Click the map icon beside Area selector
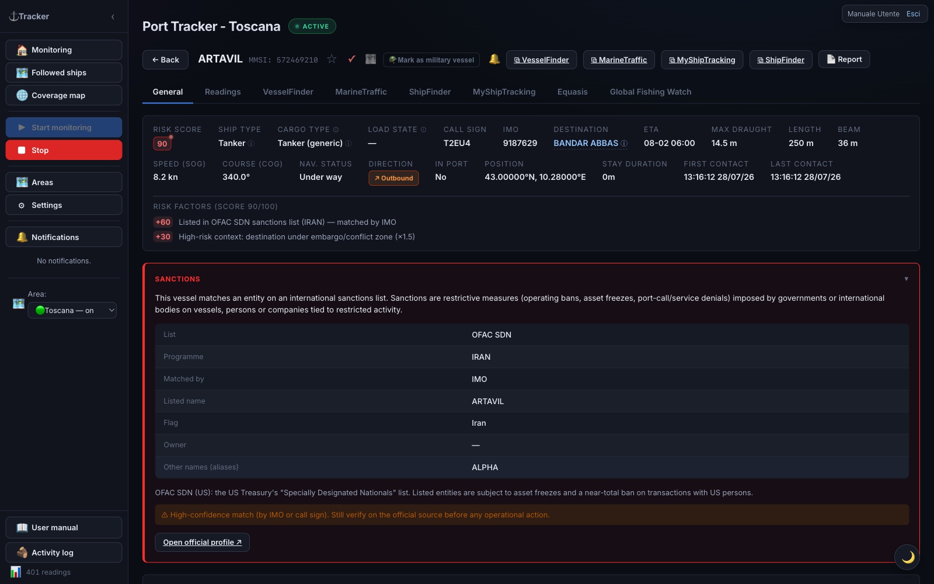The image size is (934, 584). pyautogui.click(x=19, y=304)
